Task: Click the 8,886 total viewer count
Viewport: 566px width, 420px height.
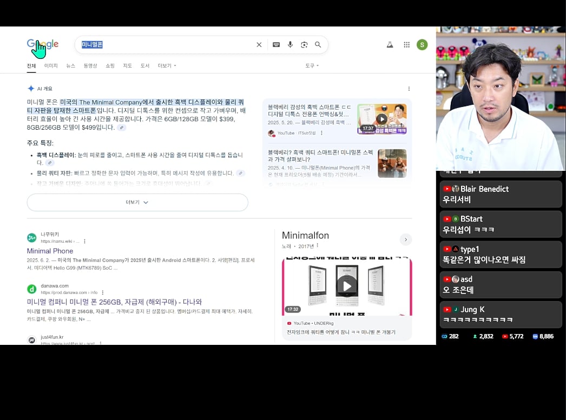Action: (x=543, y=336)
